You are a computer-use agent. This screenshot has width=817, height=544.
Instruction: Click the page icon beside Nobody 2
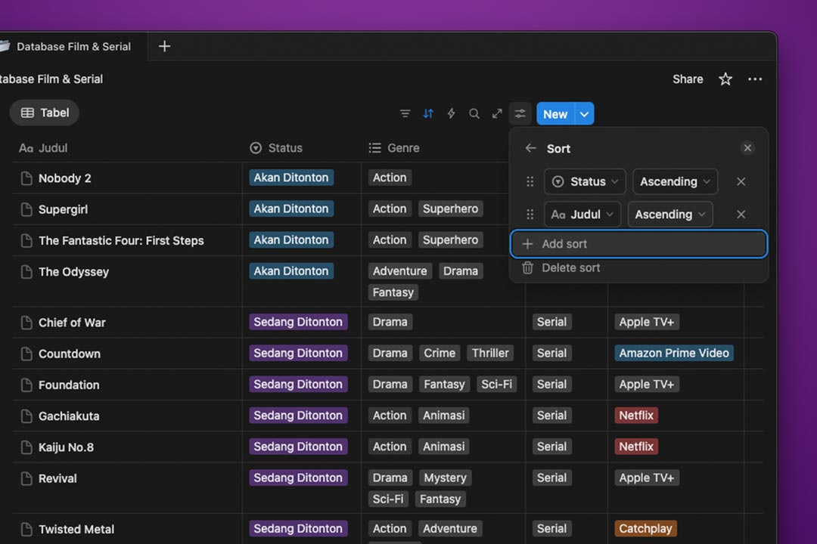[26, 178]
